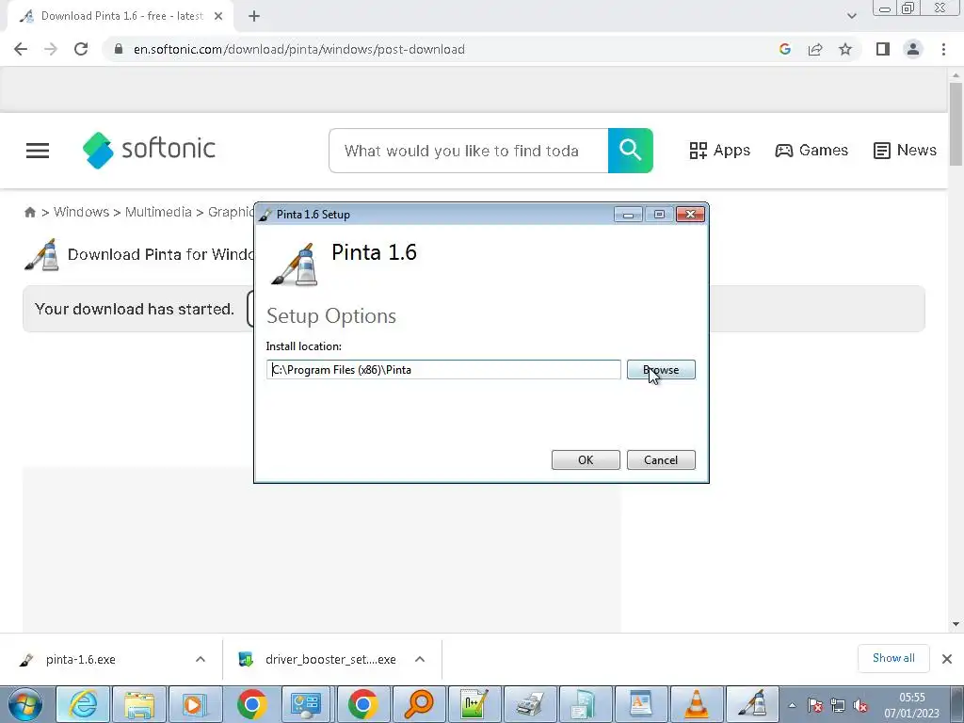Image resolution: width=964 pixels, height=723 pixels.
Task: Click the Pinta paintbrush logo in Setup dialog
Action: [x=295, y=265]
